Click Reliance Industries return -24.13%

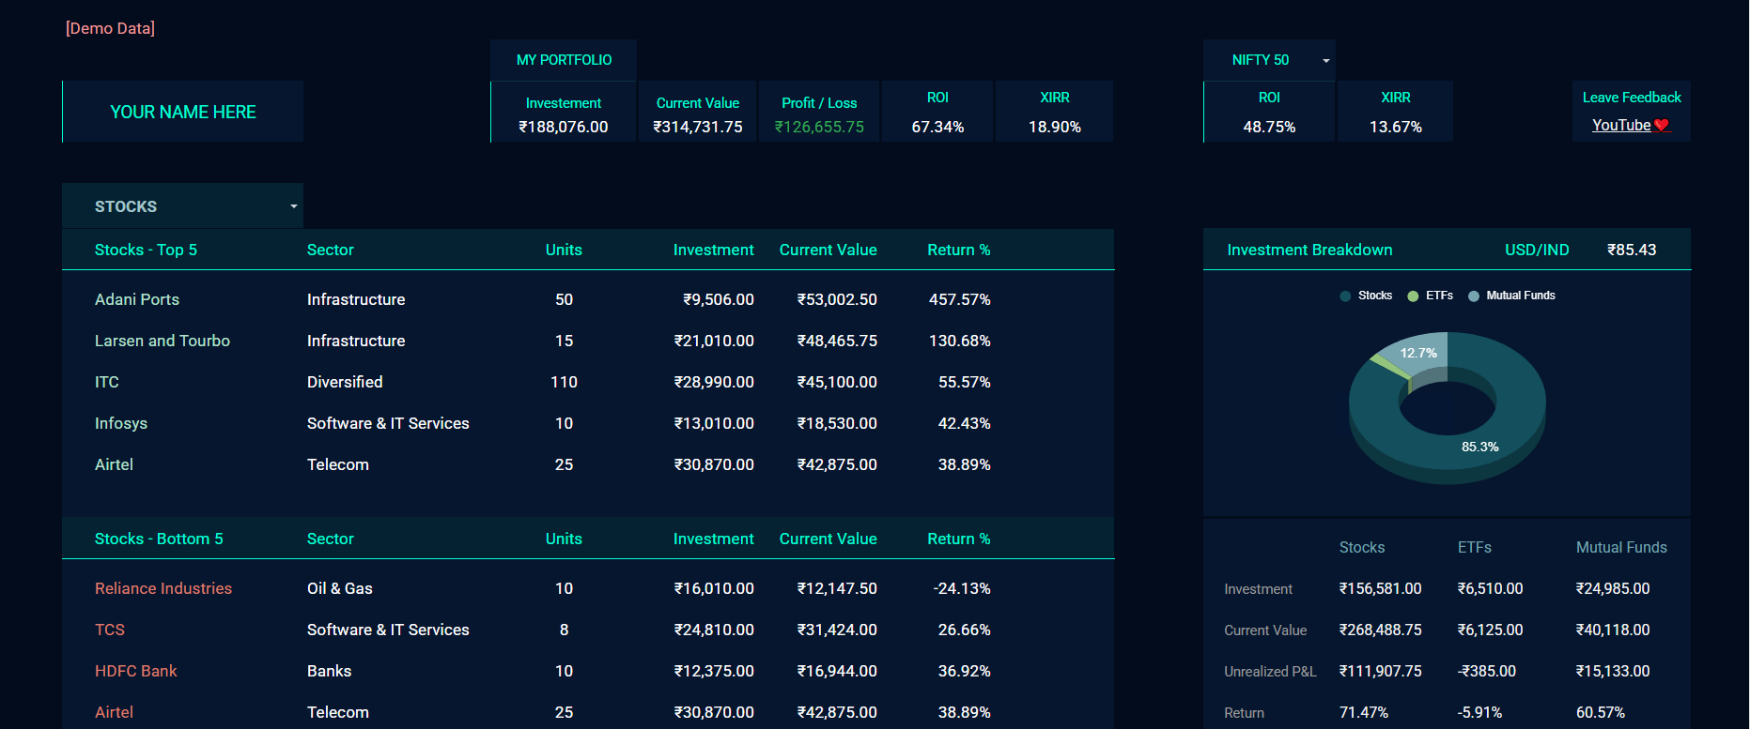coord(962,588)
